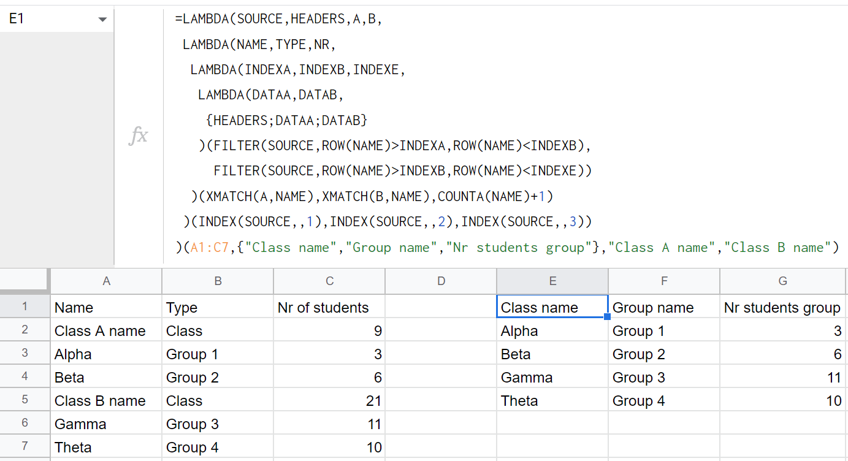Select cell with Class A name
The image size is (848, 461).
[106, 330]
